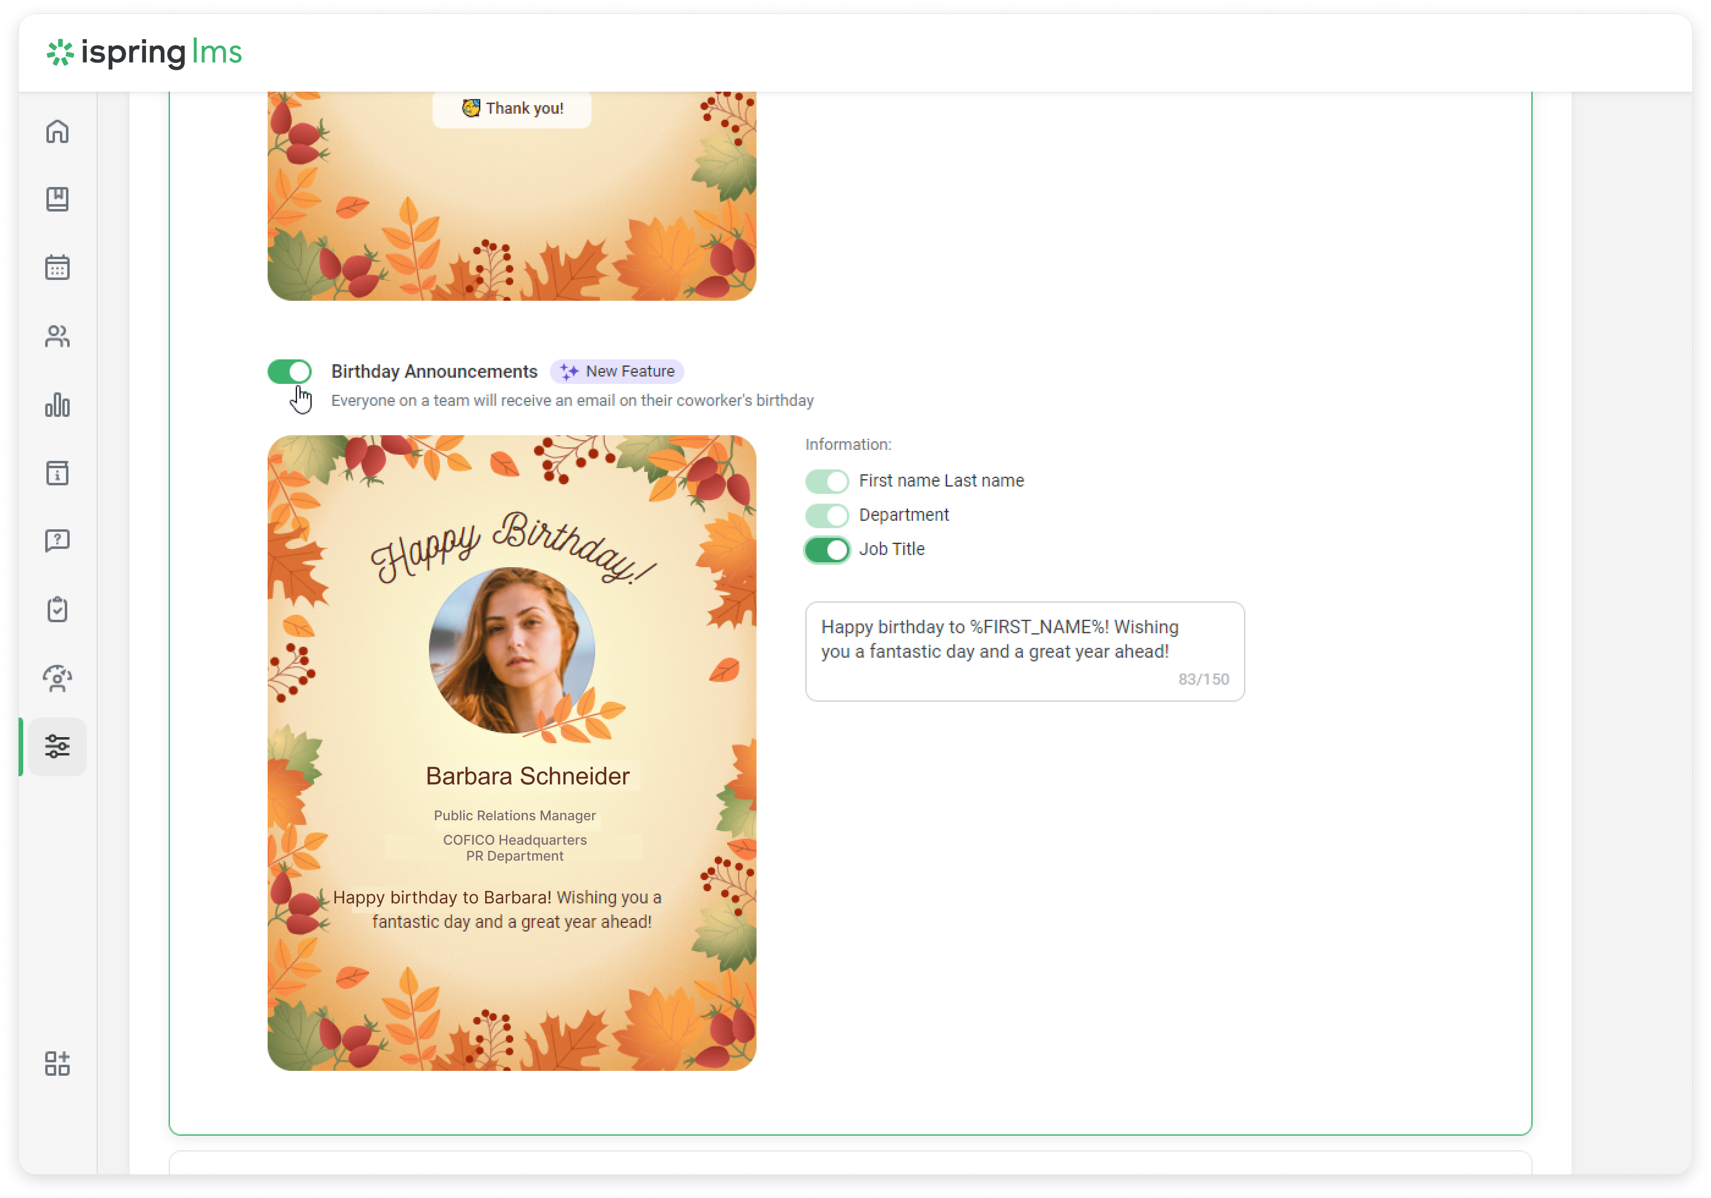
Task: Open the Calendar sidebar icon
Action: [57, 267]
